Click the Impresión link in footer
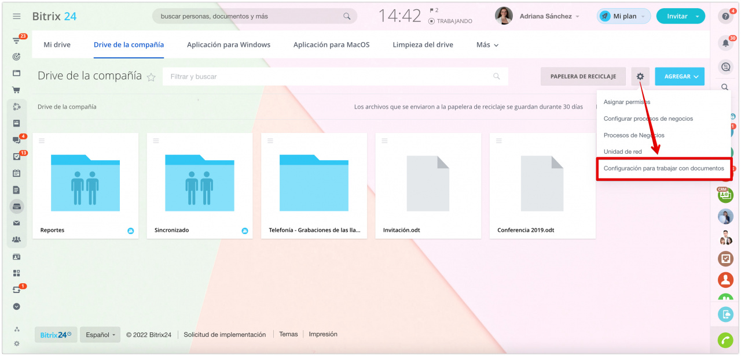Image resolution: width=741 pixels, height=356 pixels. [323, 334]
